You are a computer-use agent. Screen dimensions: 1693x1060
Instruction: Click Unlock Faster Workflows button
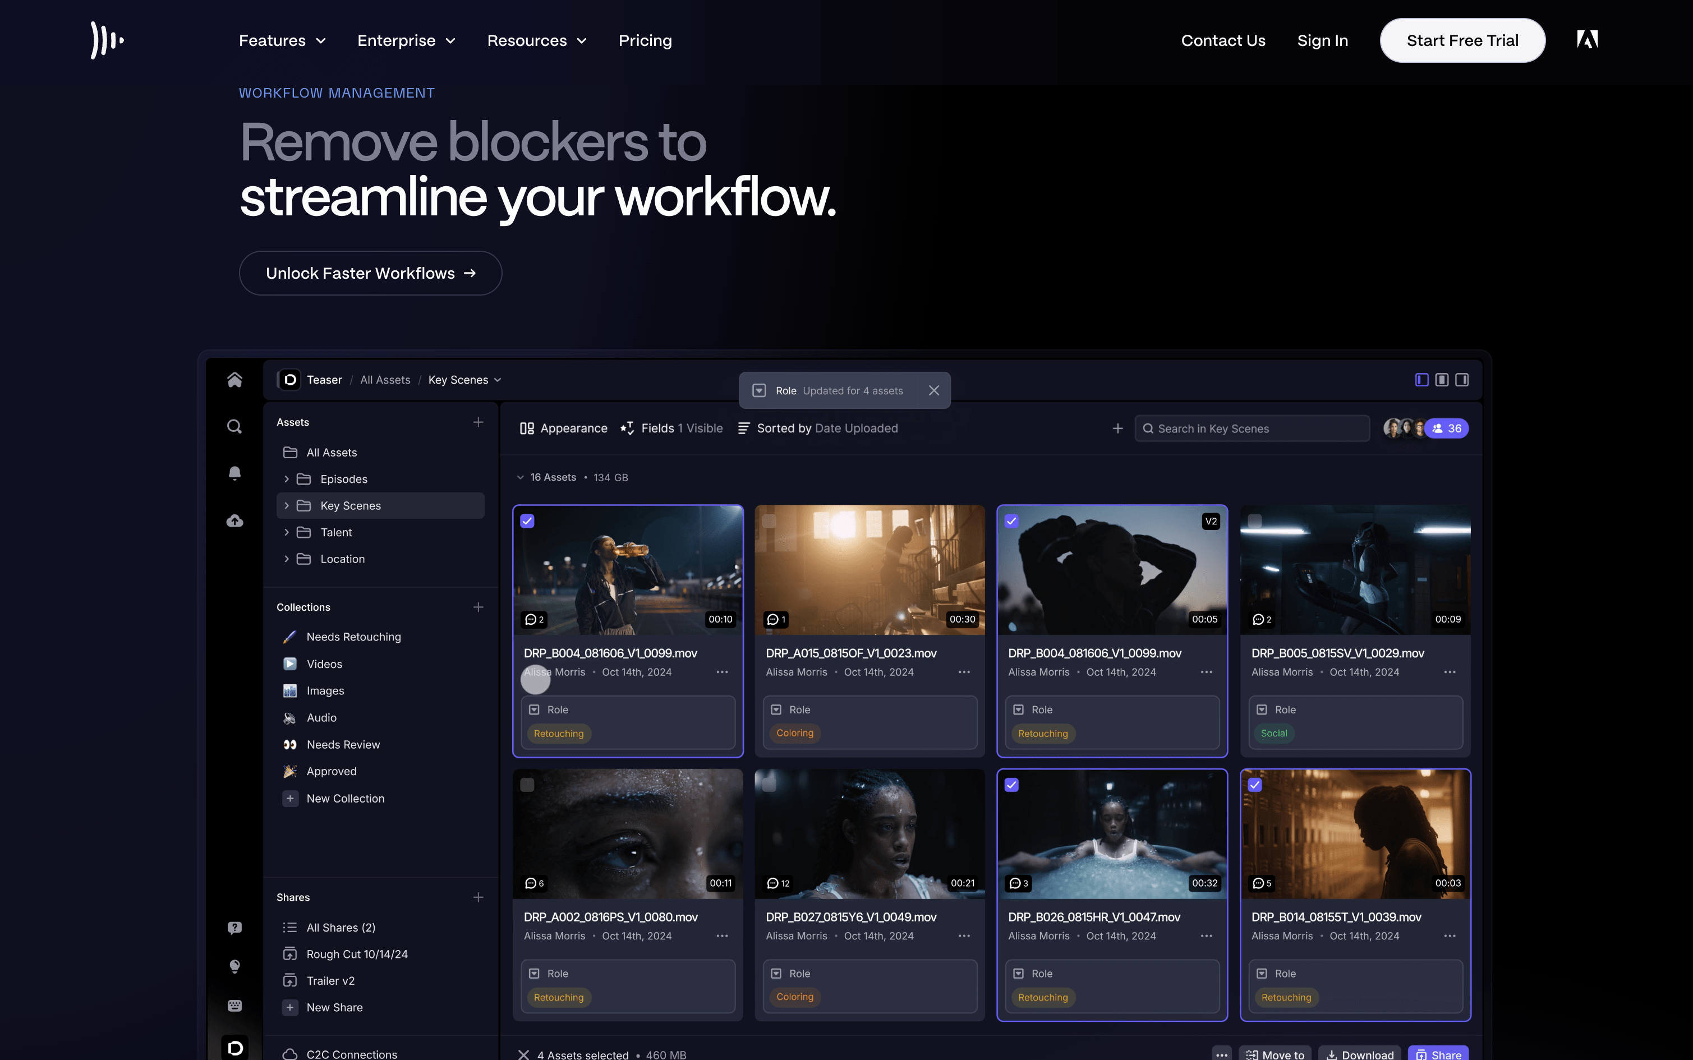(370, 274)
